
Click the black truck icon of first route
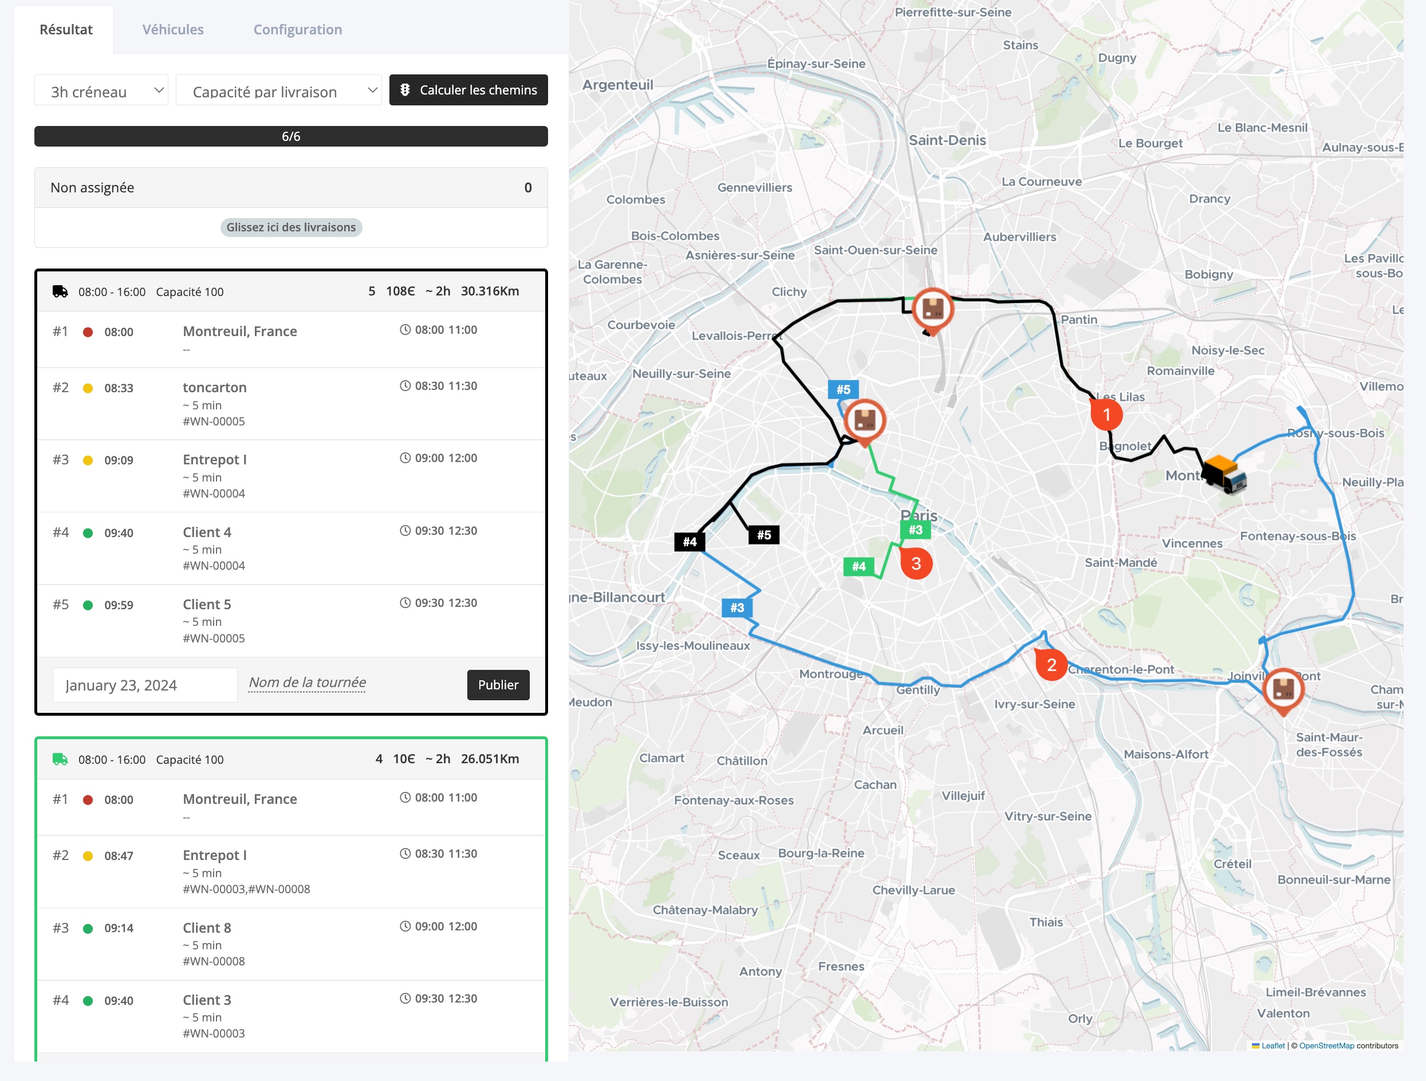(x=60, y=291)
